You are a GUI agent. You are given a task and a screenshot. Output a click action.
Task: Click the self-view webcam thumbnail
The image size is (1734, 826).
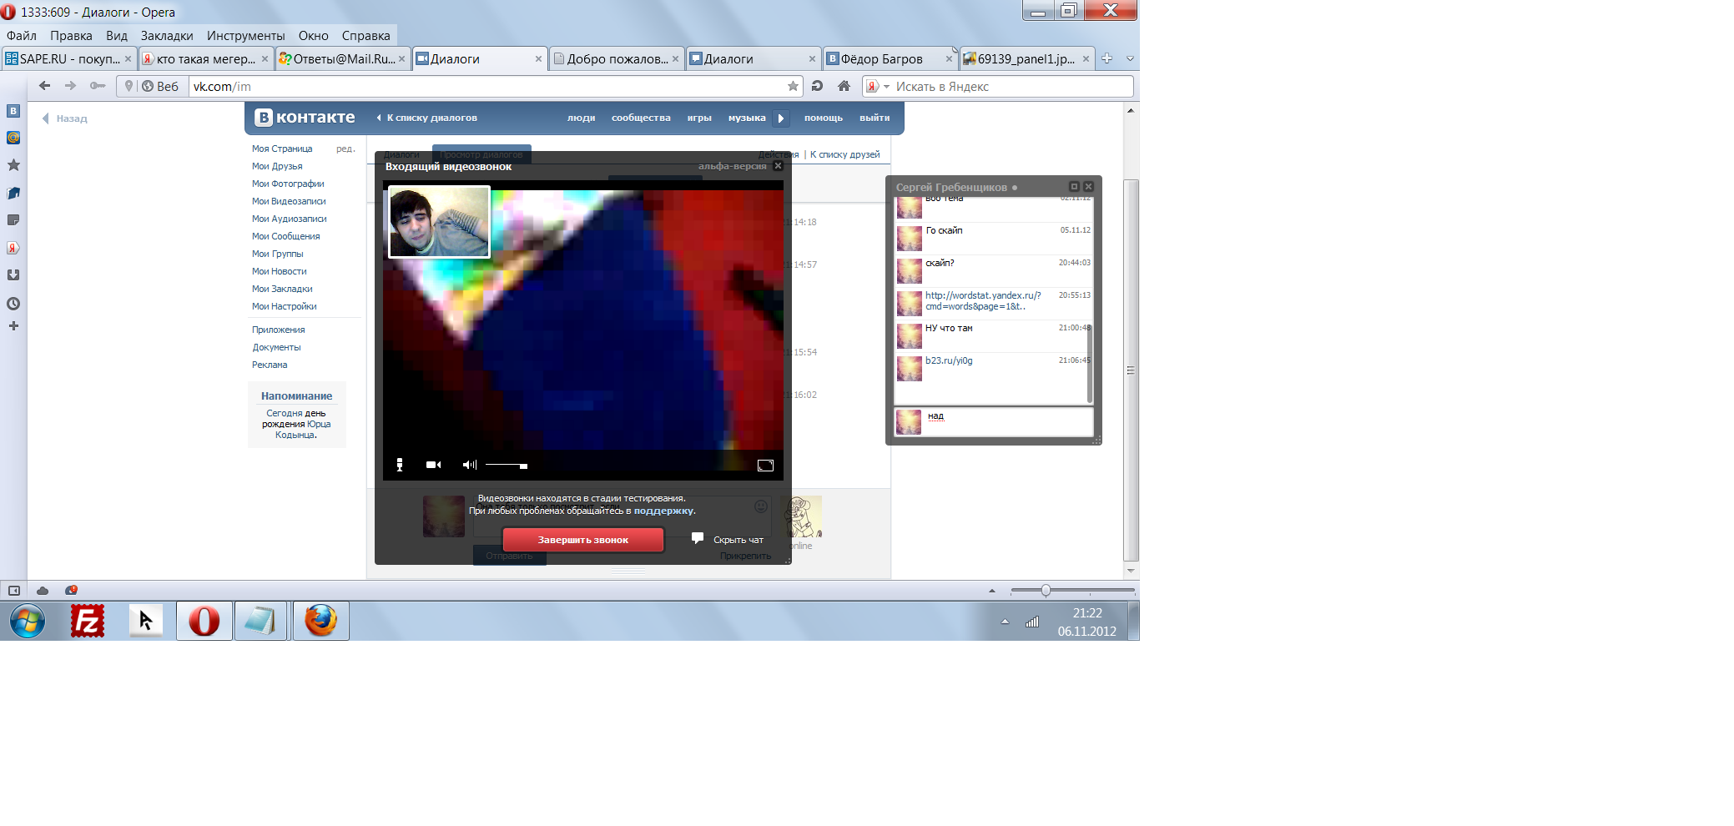(440, 222)
